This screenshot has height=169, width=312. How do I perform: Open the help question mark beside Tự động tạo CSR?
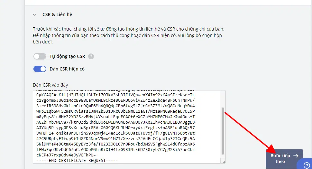pyautogui.click(x=91, y=56)
